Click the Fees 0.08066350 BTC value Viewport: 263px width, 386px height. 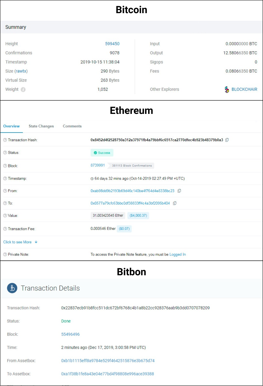click(x=241, y=71)
